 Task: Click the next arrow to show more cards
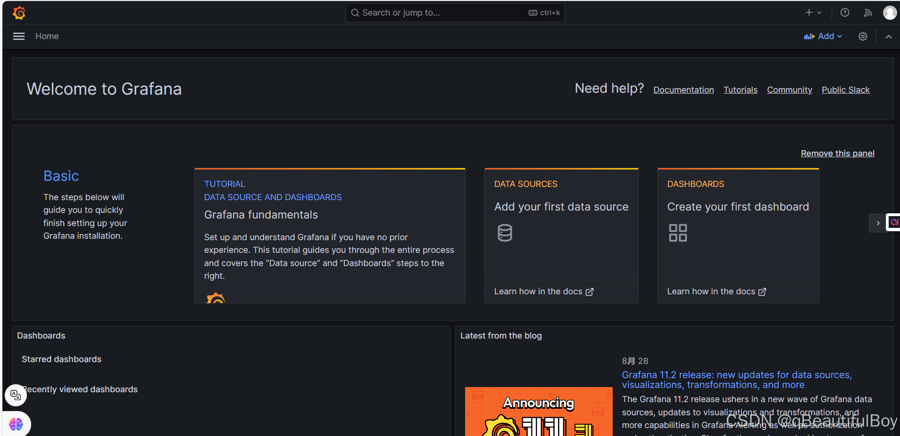point(878,223)
